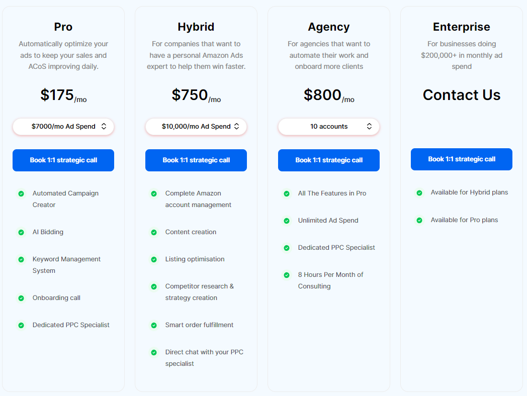Expand the $10,000/mo Ad Spend selector

pos(196,127)
